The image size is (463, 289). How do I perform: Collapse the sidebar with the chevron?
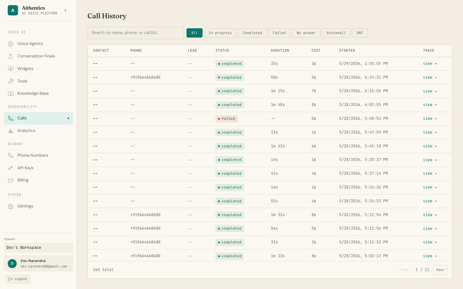(x=65, y=10)
